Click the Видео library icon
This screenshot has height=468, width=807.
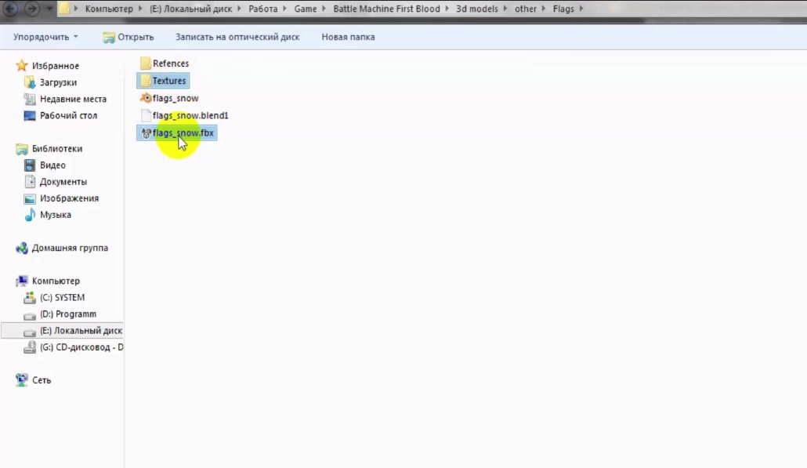[x=30, y=165]
